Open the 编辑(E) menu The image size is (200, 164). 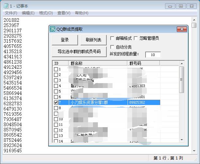pos(28,13)
